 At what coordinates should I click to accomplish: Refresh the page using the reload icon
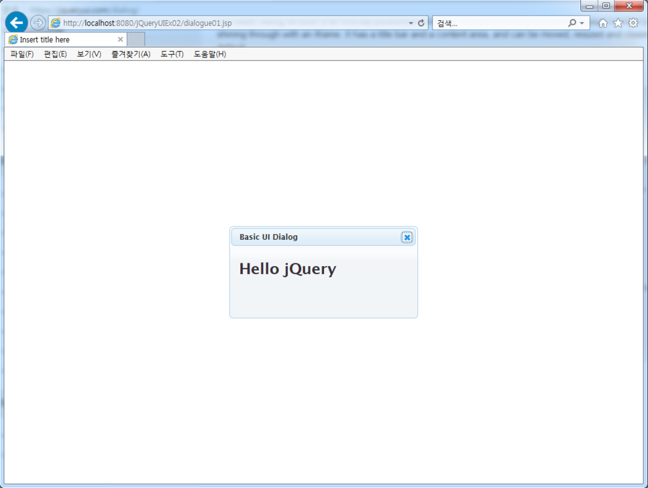click(421, 23)
